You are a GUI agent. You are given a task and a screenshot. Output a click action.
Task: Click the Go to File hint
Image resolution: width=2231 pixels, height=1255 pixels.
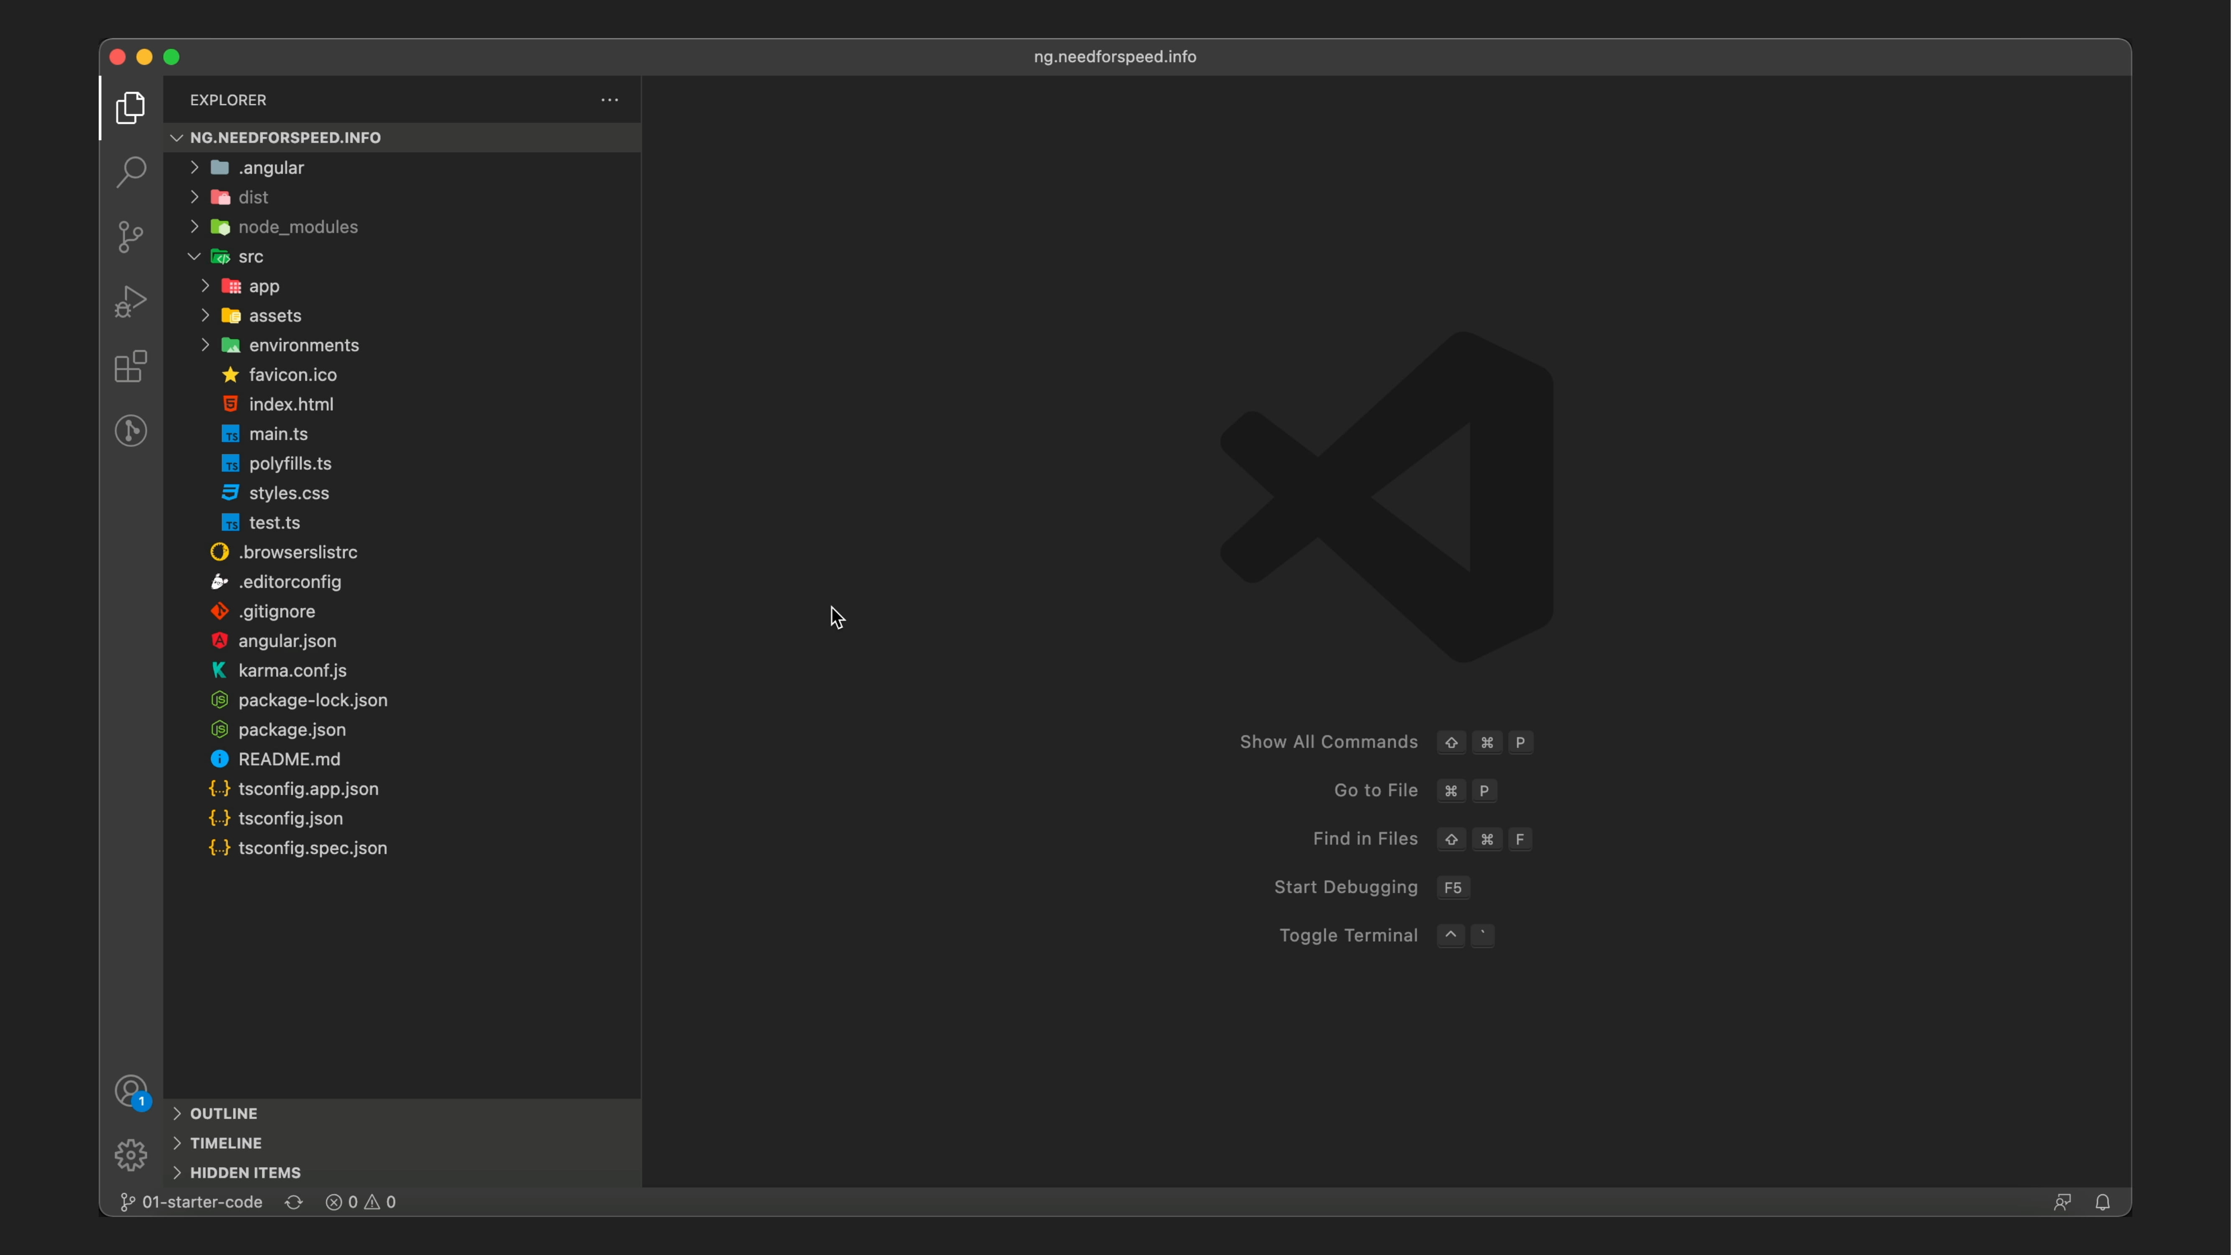point(1375,791)
